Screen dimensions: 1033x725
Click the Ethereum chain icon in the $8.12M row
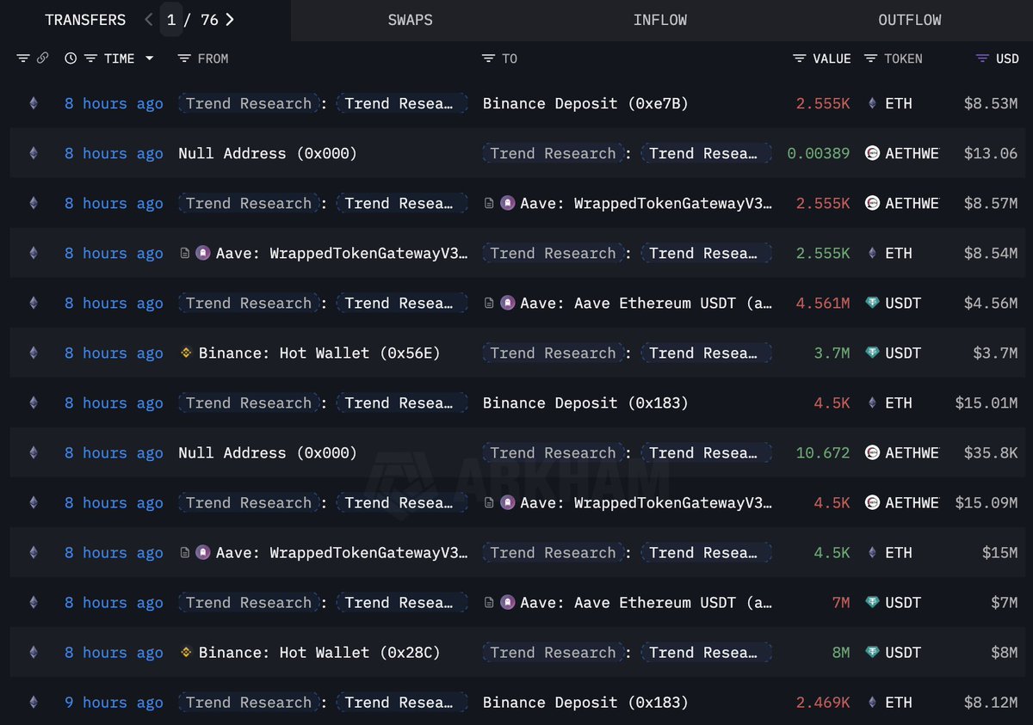point(34,702)
